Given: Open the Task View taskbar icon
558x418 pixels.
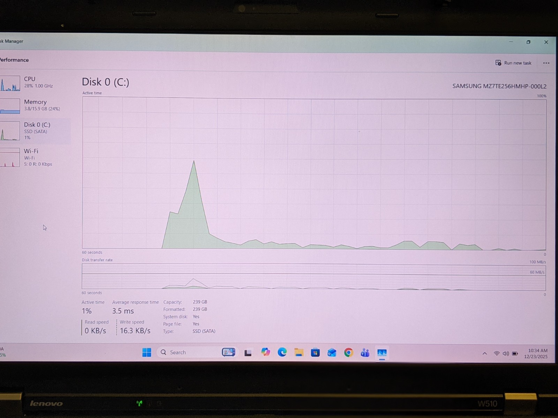Looking at the screenshot, I should coord(248,353).
